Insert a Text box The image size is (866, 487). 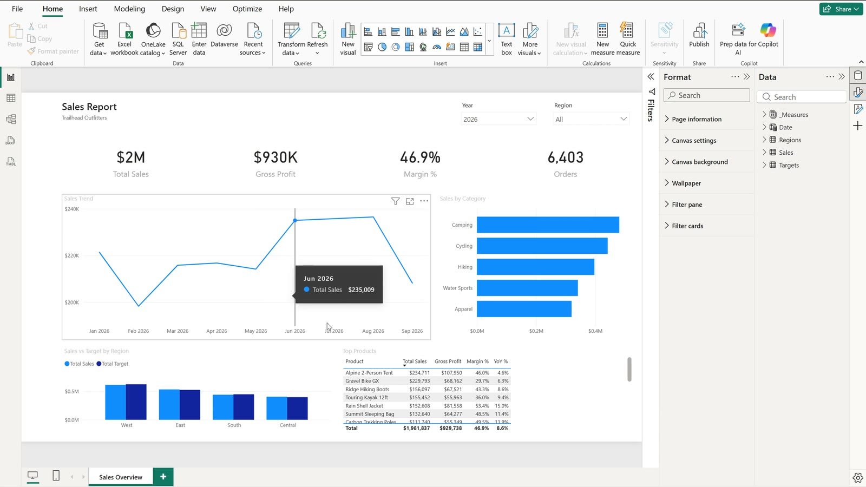coord(507,40)
